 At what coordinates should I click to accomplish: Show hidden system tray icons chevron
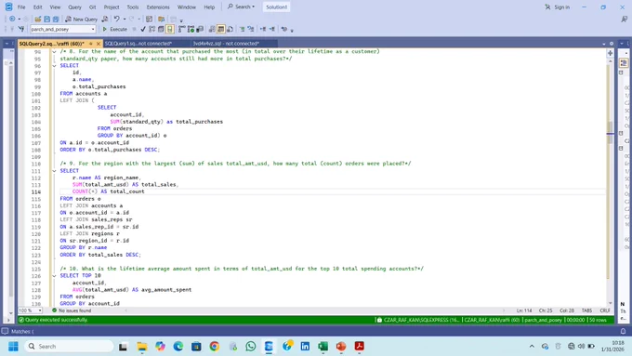[532, 347]
